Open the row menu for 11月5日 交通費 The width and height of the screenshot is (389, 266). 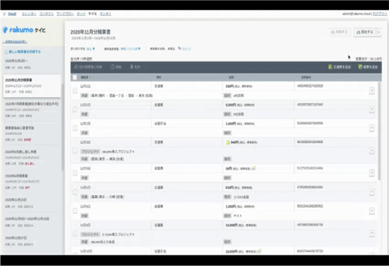point(371,192)
